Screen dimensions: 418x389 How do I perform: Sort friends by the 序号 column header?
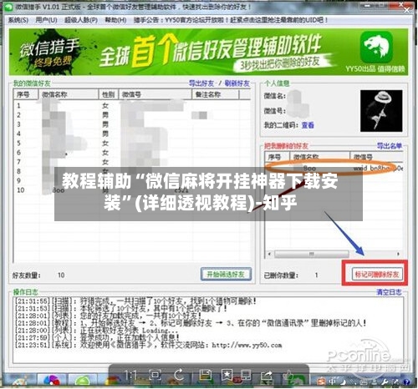coord(26,94)
